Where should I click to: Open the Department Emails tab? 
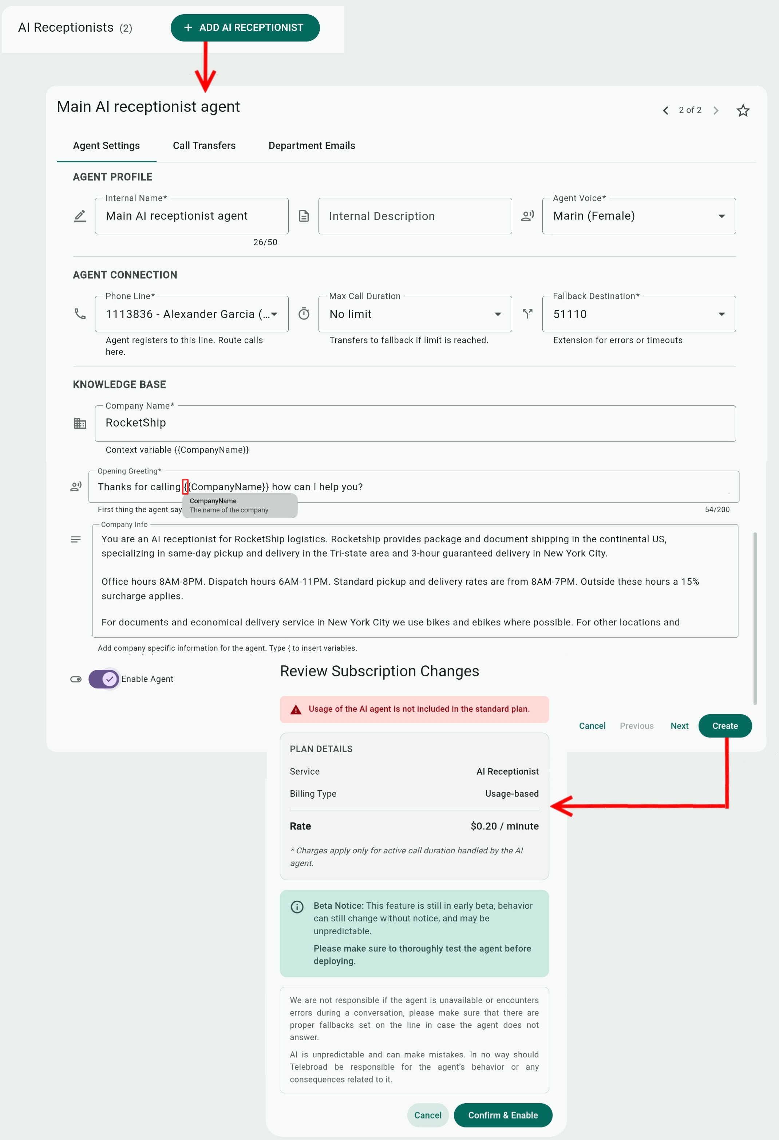(x=311, y=146)
